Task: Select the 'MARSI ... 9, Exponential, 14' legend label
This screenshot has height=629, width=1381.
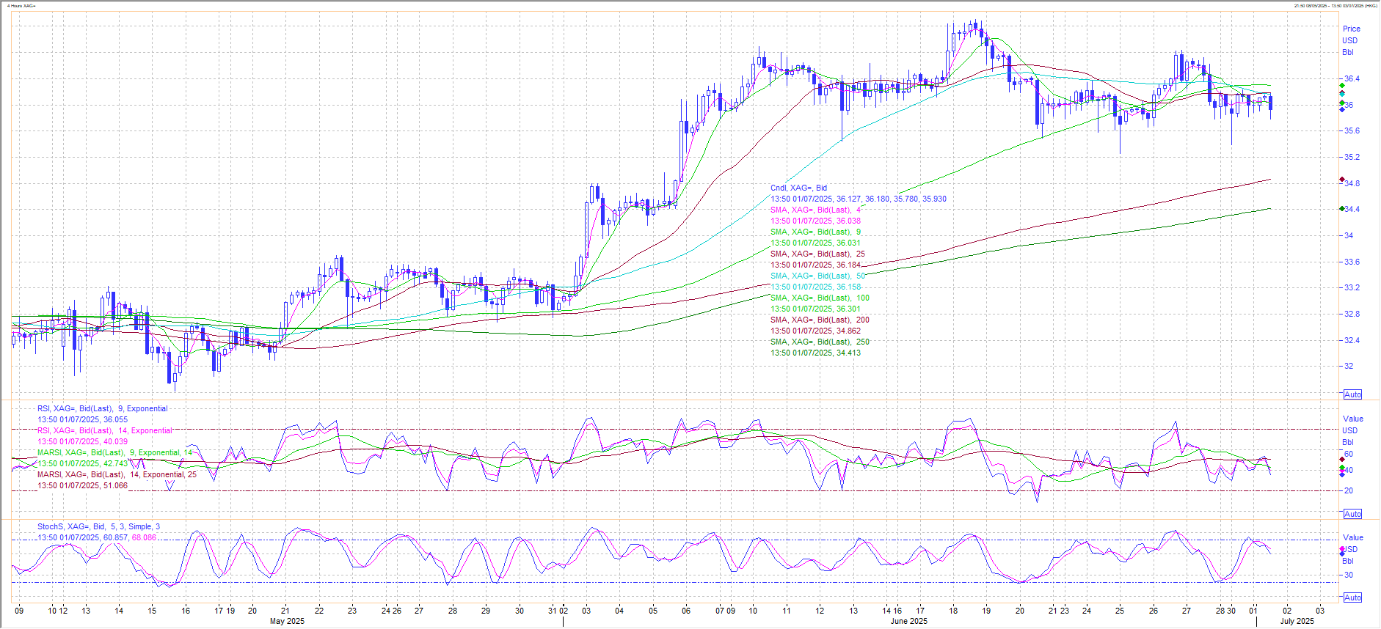Action: click(114, 452)
